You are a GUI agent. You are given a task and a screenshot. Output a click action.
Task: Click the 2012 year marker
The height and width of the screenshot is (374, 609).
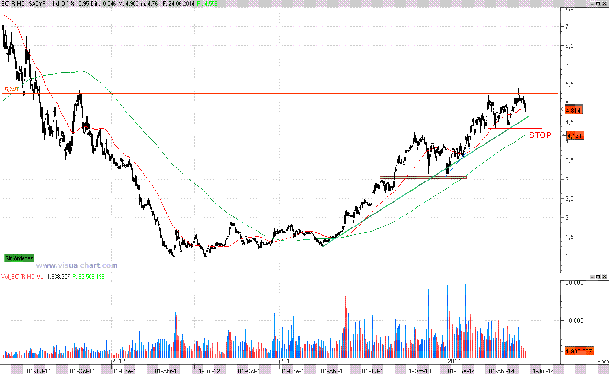pyautogui.click(x=118, y=361)
